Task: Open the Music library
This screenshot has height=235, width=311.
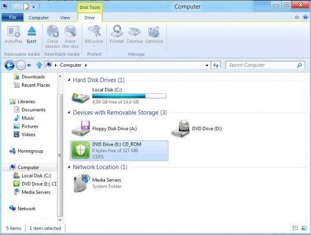Action: 24,118
